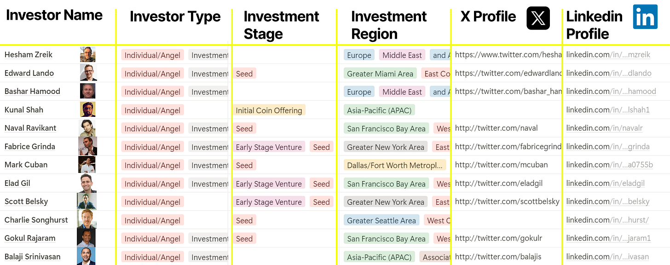Open Kunal Shah's linkedin.com link
Viewport: 670px width, 265px height.
point(608,109)
